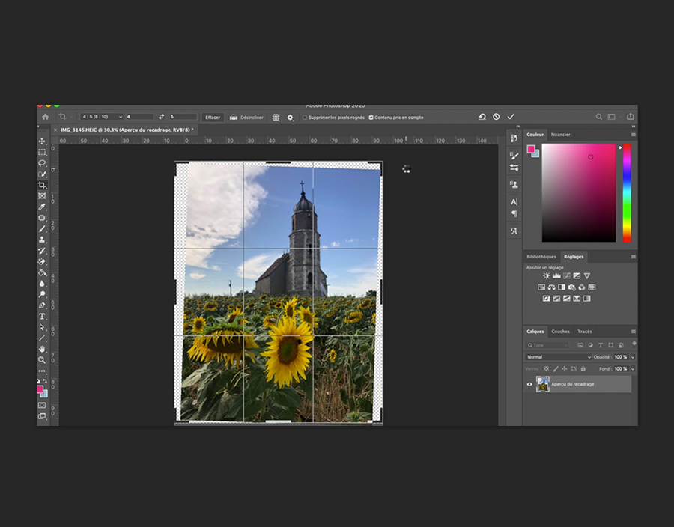Select the Hand tool

tap(42, 349)
